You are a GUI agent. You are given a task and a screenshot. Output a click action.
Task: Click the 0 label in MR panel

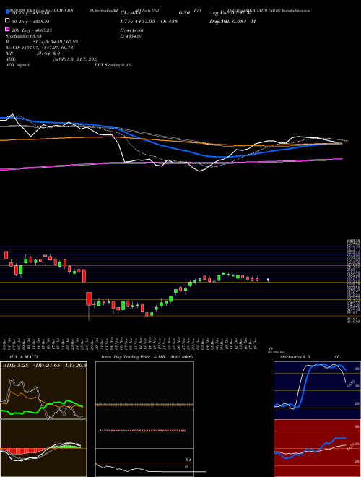click(x=186, y=467)
